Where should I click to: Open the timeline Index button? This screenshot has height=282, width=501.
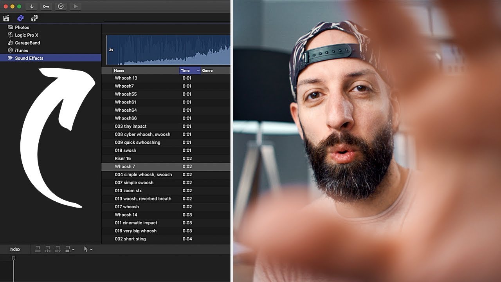click(15, 249)
